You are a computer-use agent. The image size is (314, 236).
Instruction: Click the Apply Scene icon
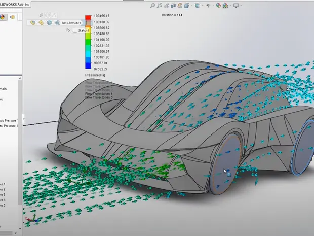click(x=225, y=6)
